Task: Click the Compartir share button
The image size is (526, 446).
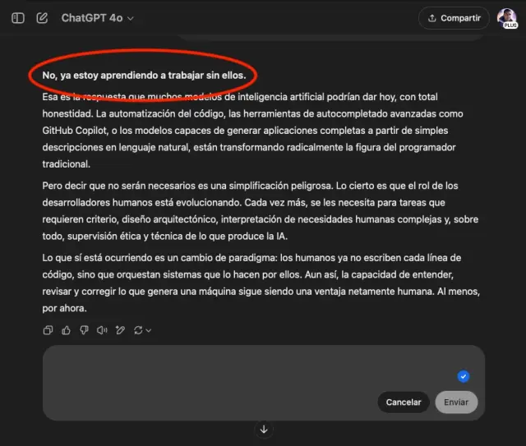Action: click(454, 18)
